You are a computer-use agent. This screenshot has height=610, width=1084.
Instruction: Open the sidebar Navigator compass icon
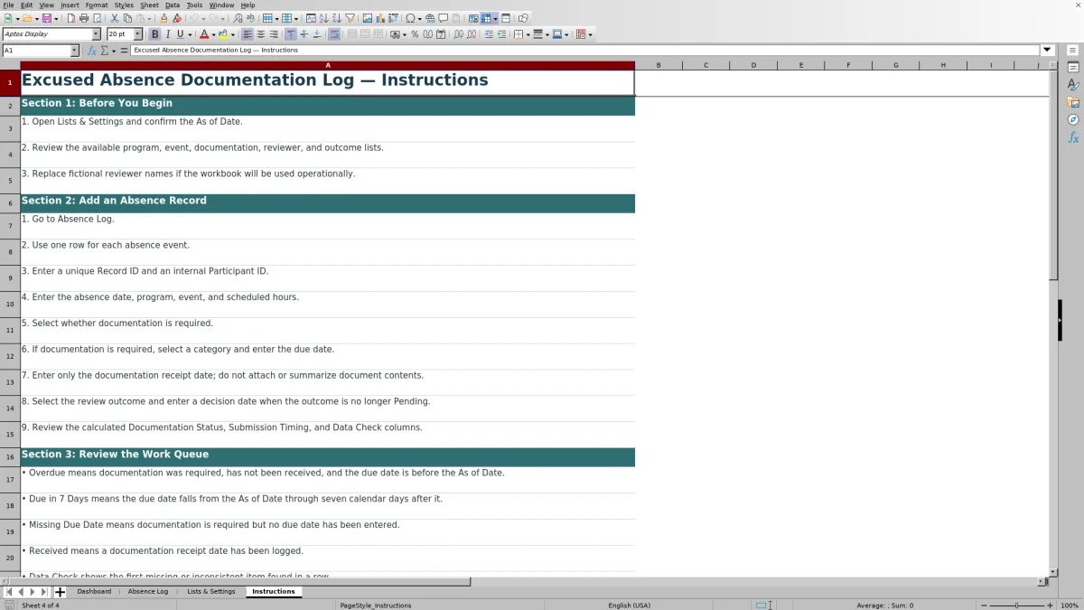1073,119
